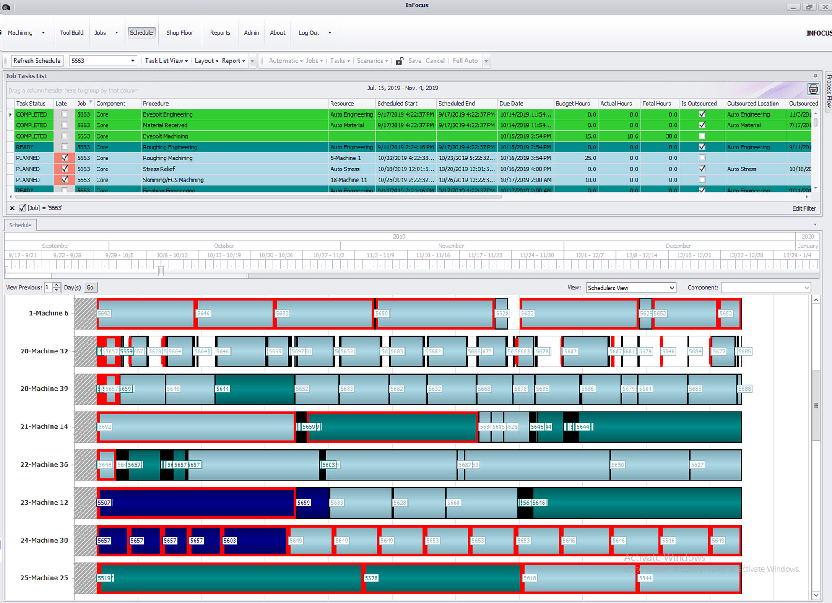The image size is (832, 603).
Task: Click the application logo in the top-left corner
Action: (7, 7)
